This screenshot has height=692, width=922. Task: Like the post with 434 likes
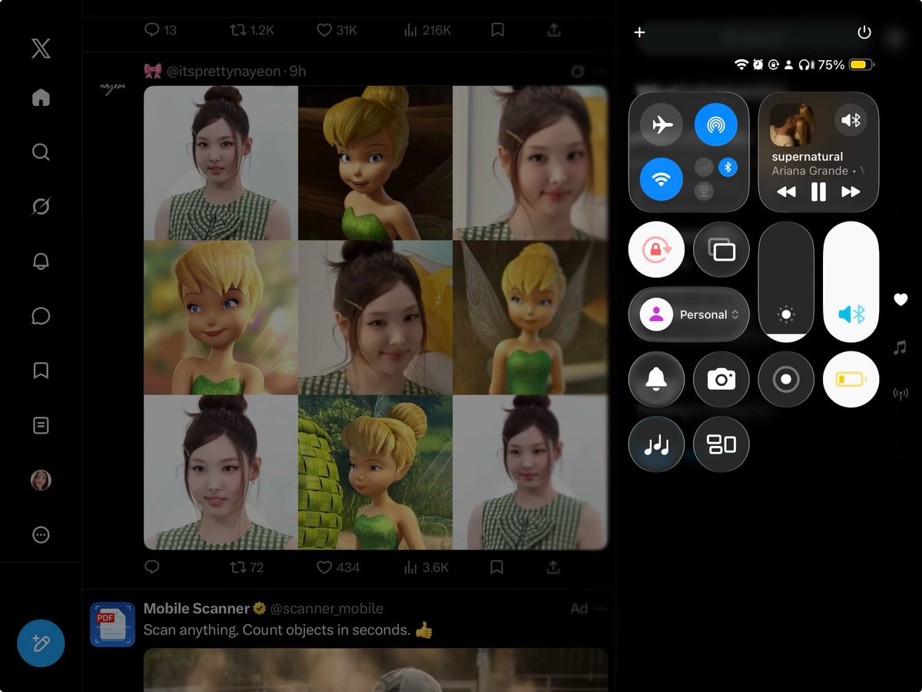(x=338, y=567)
